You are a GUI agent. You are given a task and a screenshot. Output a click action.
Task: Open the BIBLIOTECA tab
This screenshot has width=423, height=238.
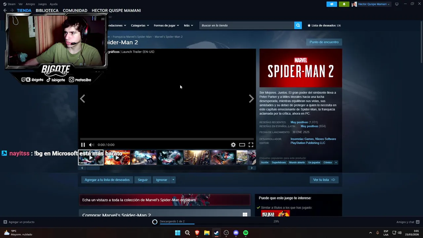click(47, 11)
